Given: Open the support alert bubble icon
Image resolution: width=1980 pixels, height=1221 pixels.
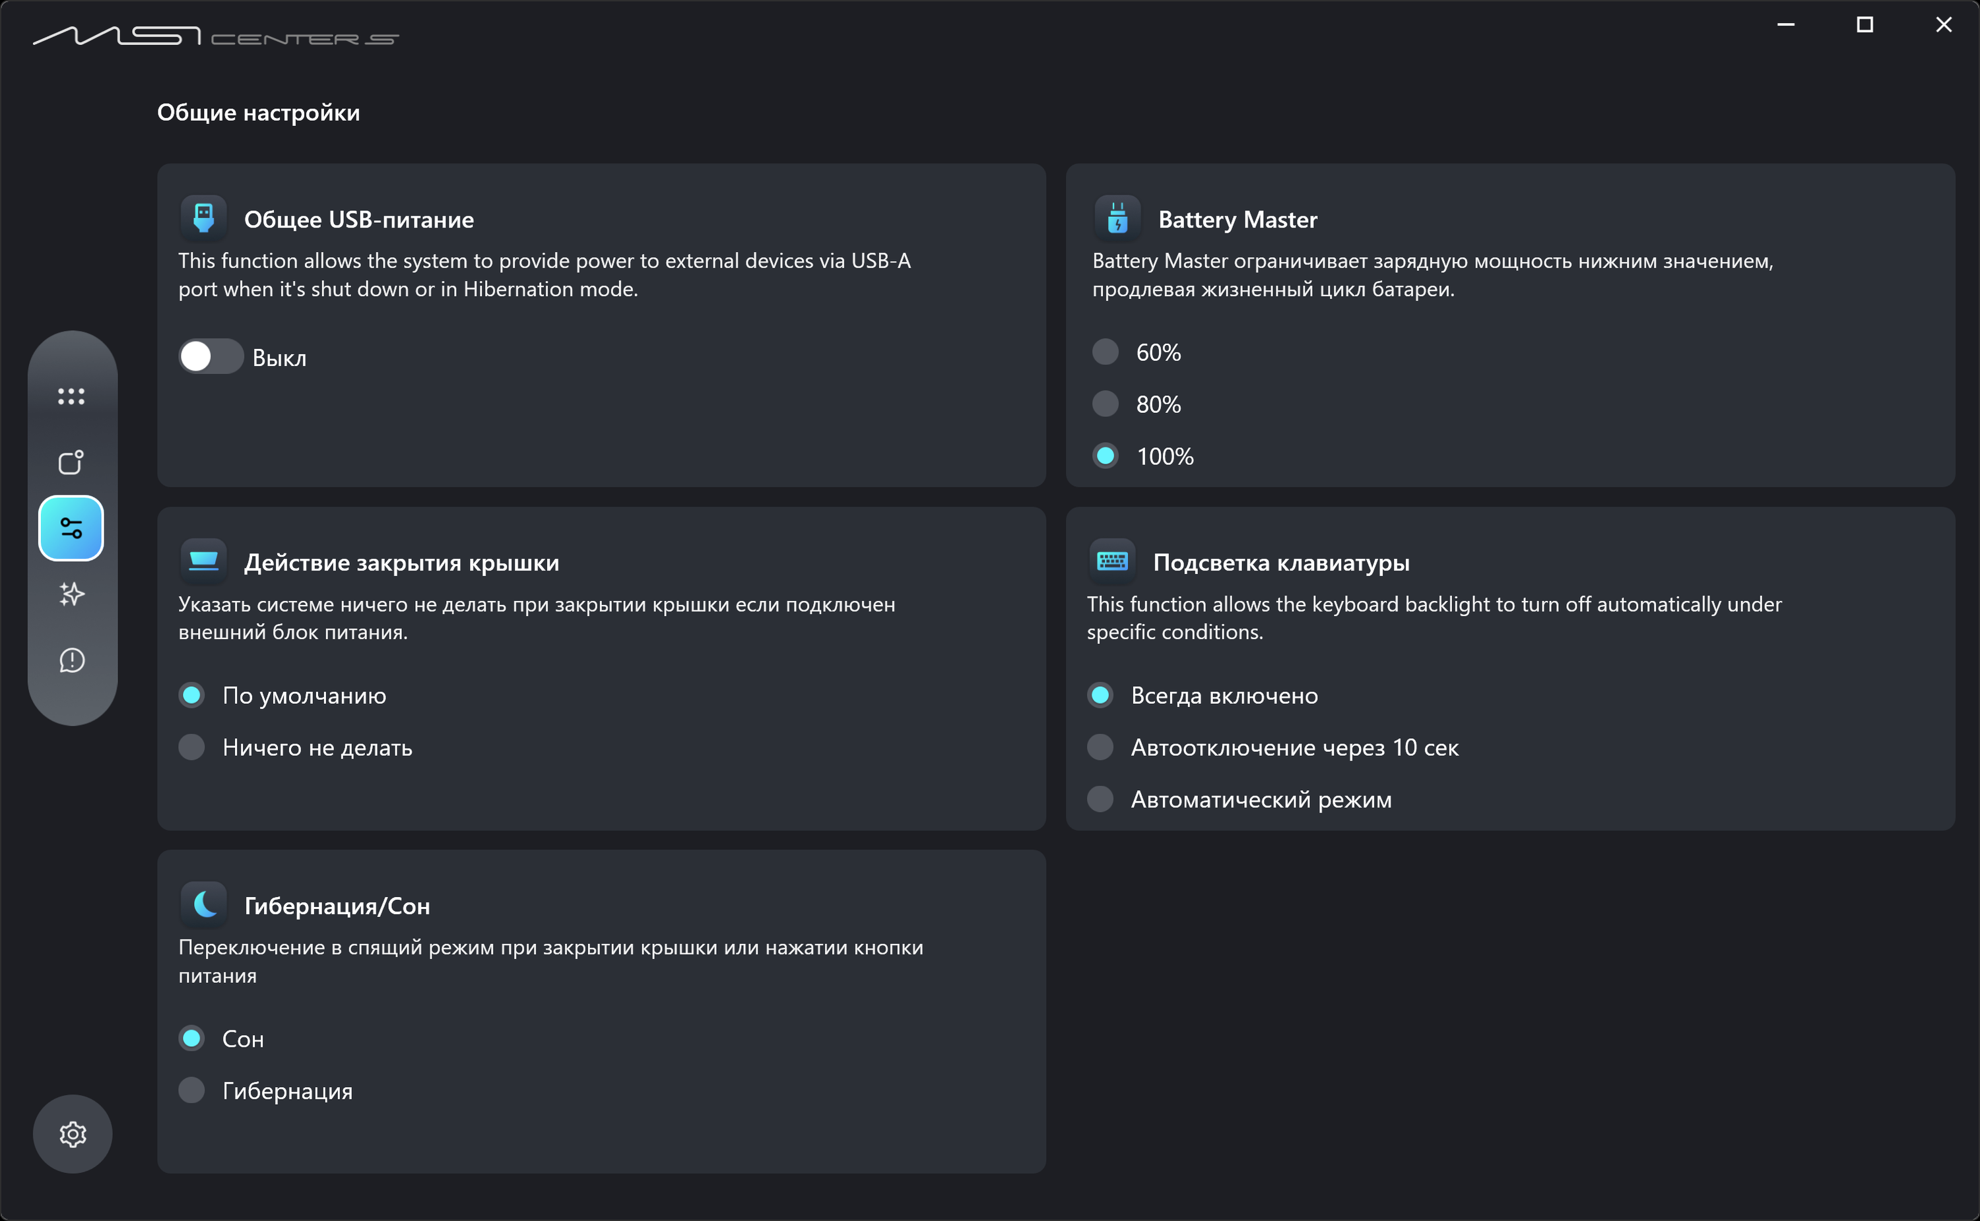Looking at the screenshot, I should coord(71,660).
